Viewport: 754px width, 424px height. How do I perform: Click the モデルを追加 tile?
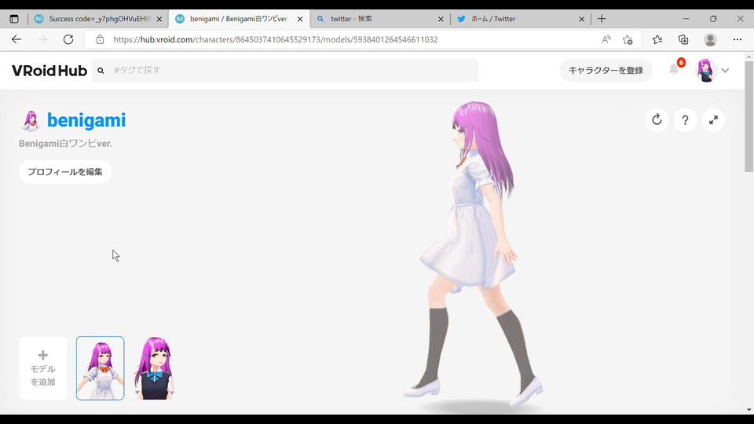(42, 368)
